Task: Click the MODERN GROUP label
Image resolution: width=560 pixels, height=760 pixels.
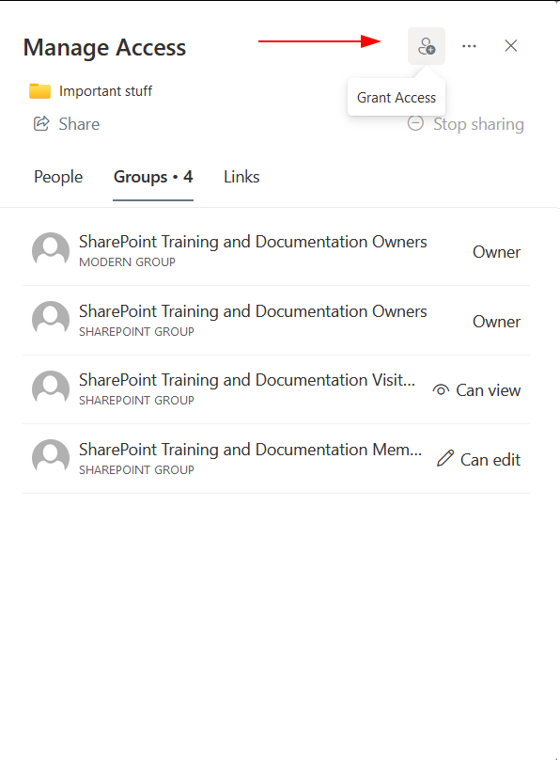Action: click(127, 262)
